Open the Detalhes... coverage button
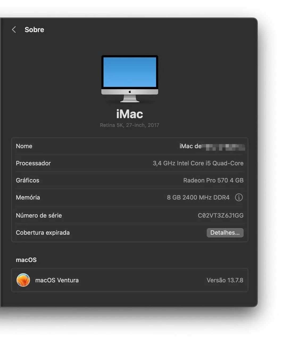This screenshot has width=283, height=341. pos(225,233)
